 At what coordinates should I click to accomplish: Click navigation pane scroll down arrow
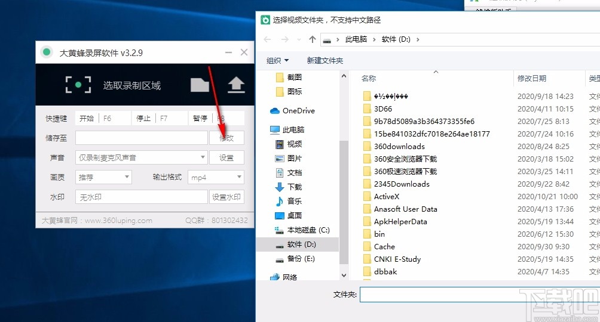coord(344,275)
